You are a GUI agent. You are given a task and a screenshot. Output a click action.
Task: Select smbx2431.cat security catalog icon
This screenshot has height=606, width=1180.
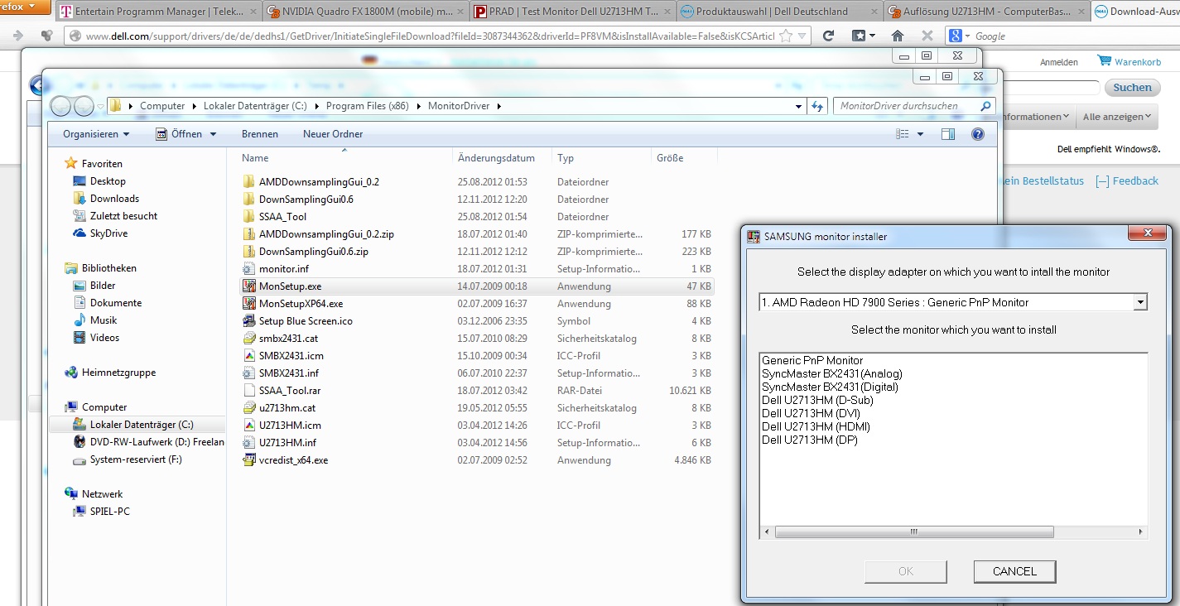[x=249, y=339]
